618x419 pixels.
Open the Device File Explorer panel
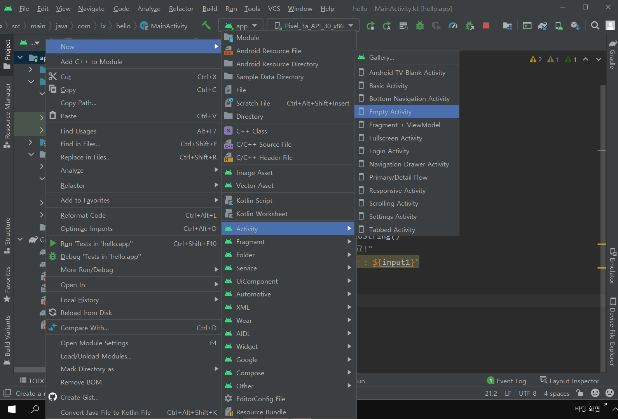click(x=613, y=332)
